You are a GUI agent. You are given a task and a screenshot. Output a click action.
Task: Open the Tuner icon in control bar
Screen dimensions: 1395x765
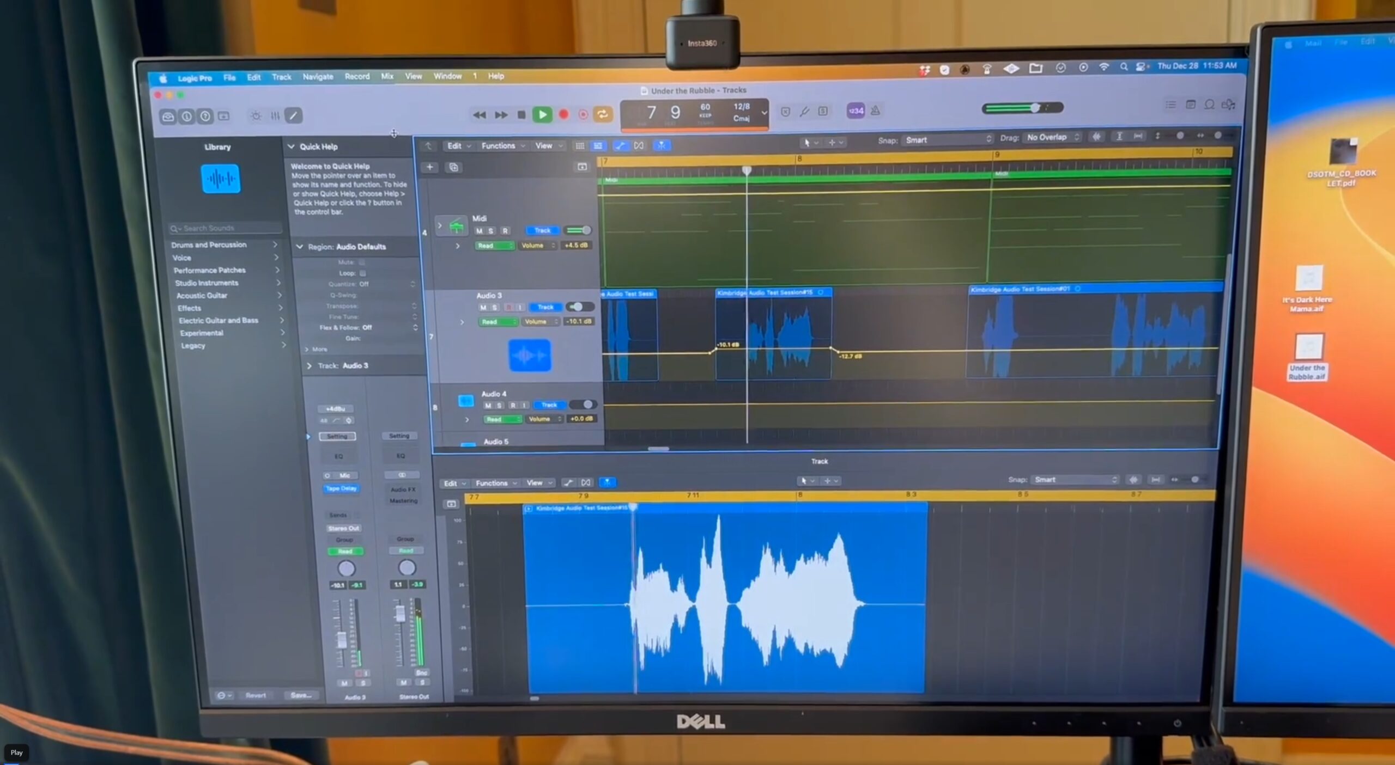pyautogui.click(x=804, y=112)
